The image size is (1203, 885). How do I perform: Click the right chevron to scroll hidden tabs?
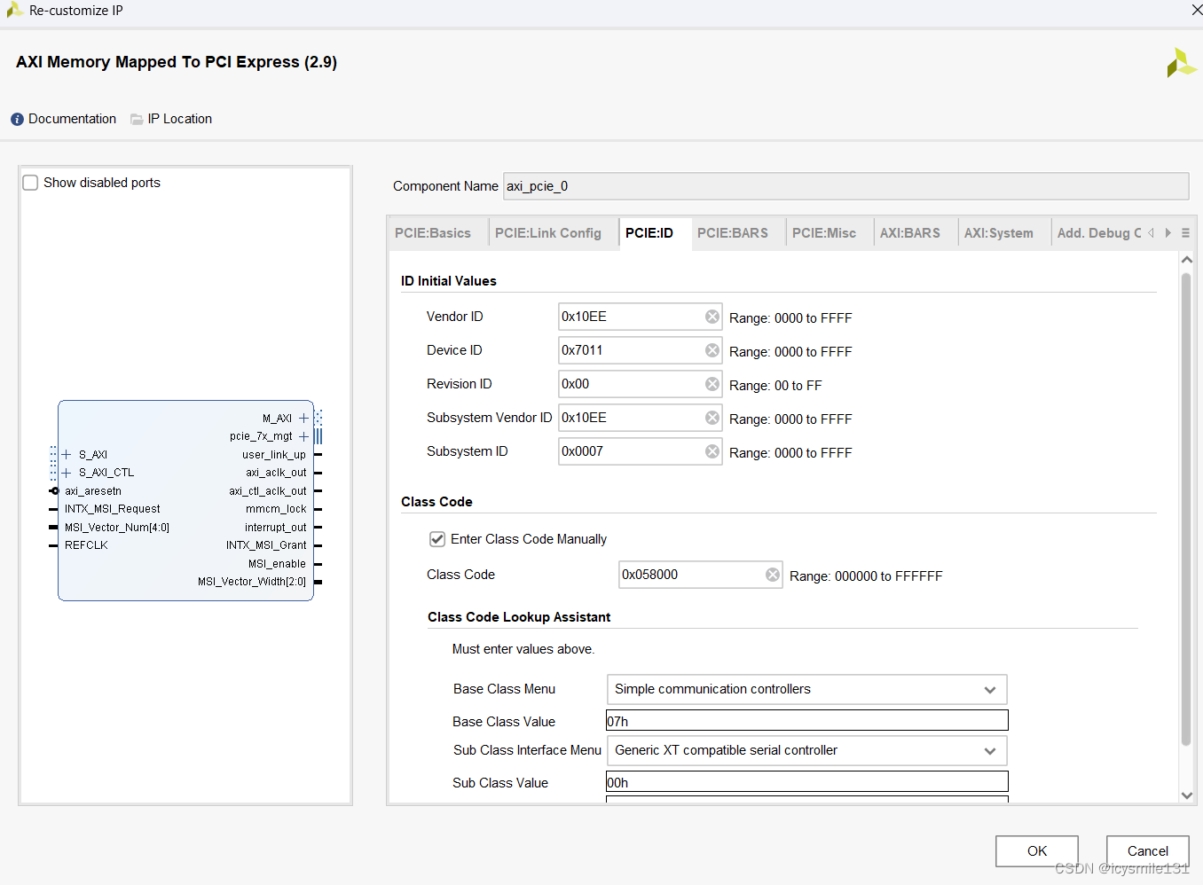coord(1168,232)
